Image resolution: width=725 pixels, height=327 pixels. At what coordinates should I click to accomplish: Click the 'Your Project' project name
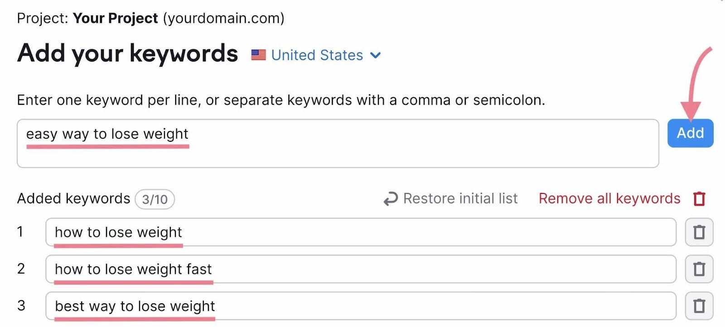[x=115, y=18]
